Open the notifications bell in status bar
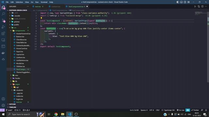The image size is (209, 117). [206, 110]
